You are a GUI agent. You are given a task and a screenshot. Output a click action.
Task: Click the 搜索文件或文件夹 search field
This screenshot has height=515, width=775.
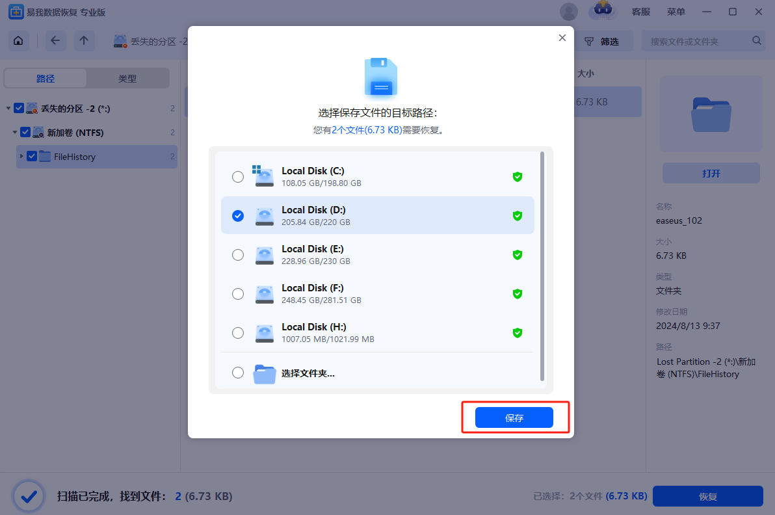point(702,42)
